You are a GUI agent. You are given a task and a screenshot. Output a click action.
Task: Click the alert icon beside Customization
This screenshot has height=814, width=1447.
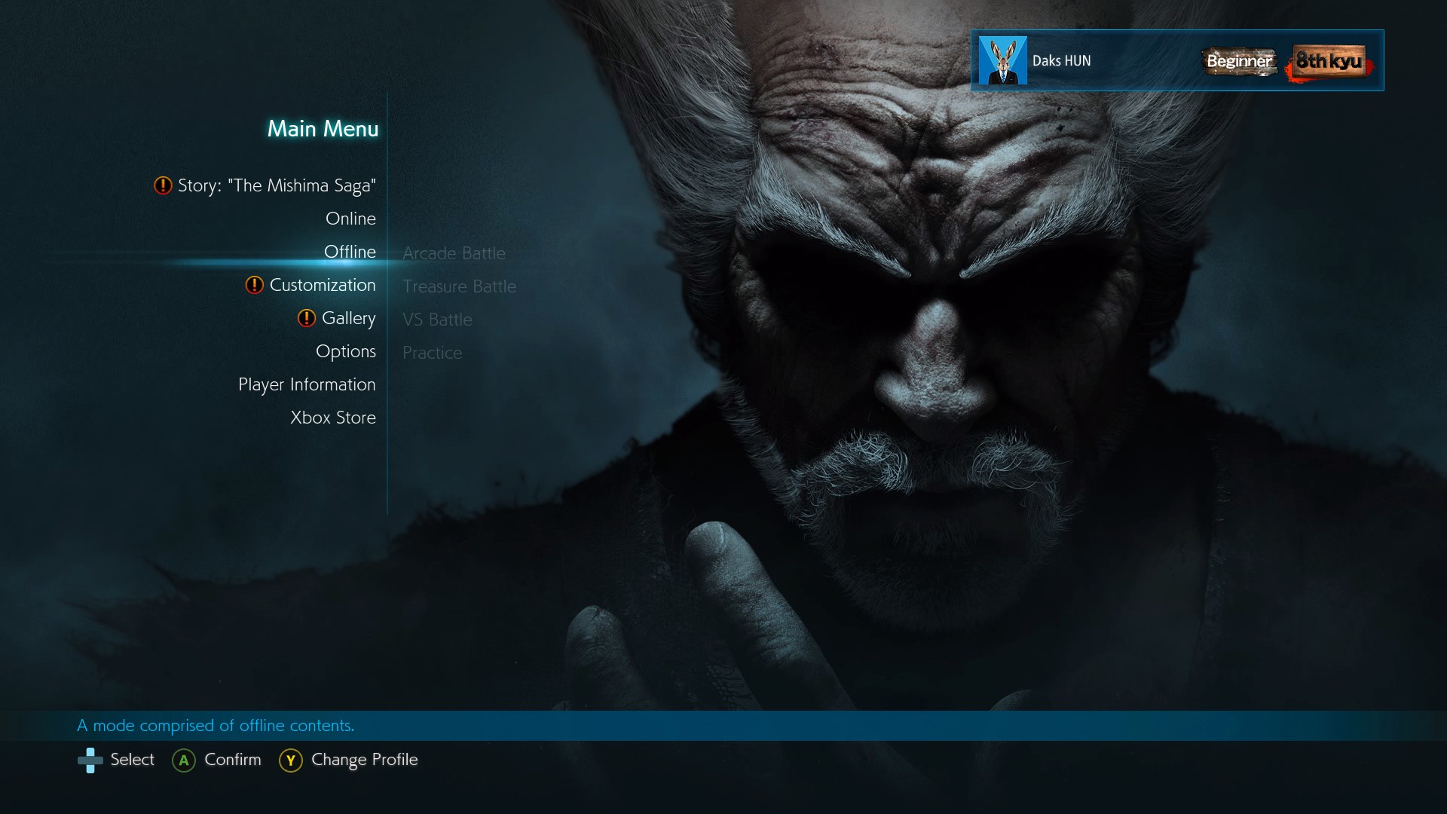255,285
